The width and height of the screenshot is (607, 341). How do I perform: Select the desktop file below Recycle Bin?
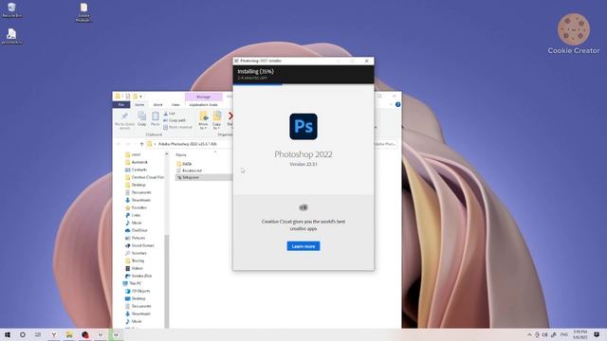(11, 36)
